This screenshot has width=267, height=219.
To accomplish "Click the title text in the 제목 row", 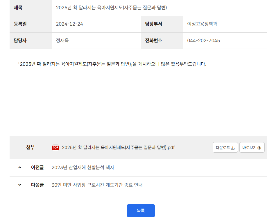I will click(111, 8).
